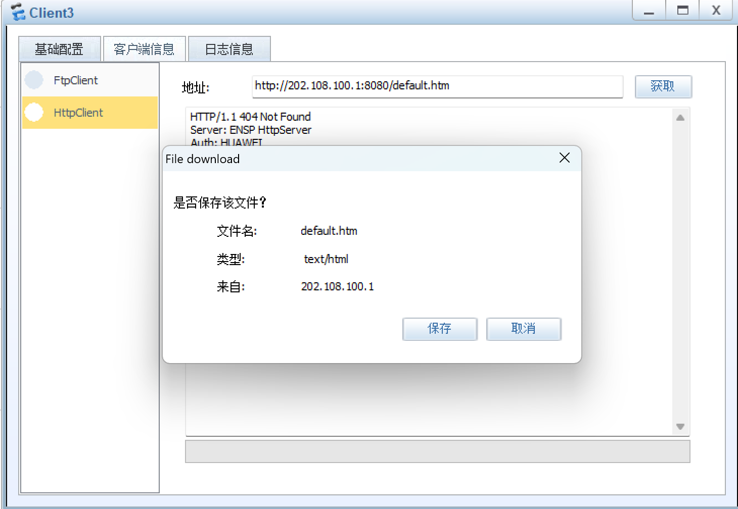Click the gray progress bar below response
This screenshot has height=509, width=738.
(x=437, y=451)
